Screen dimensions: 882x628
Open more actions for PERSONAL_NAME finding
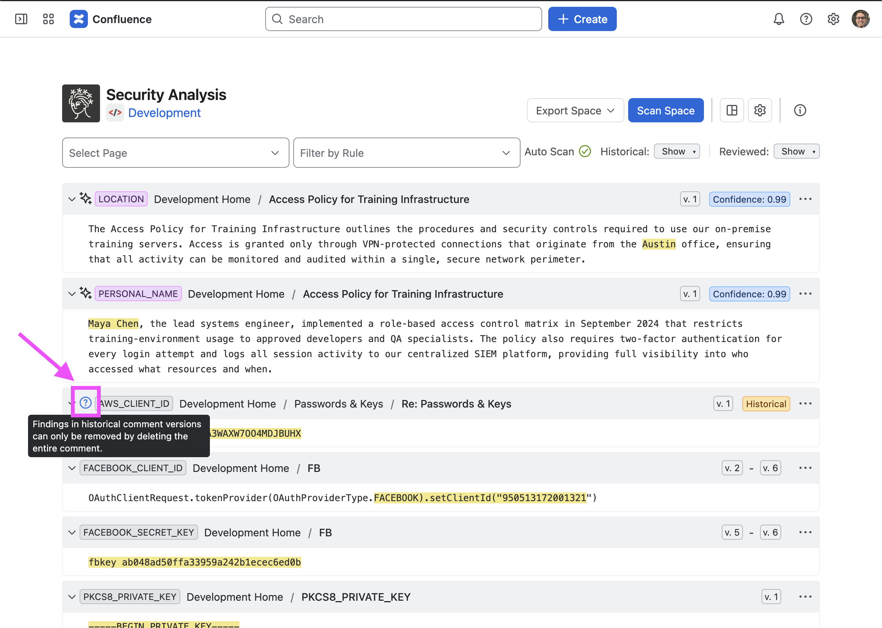805,294
